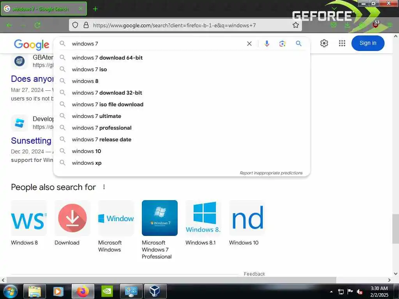Reload the page with the refresh icon
Viewport: 399px width, 299px height.
37,25
